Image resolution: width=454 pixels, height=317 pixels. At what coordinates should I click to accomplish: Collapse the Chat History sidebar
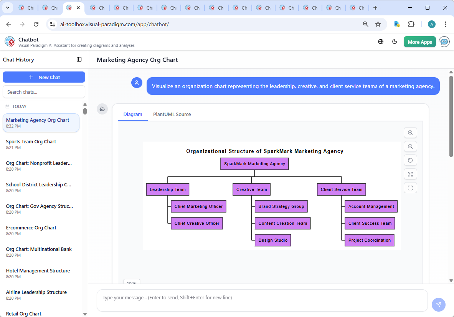(x=79, y=60)
